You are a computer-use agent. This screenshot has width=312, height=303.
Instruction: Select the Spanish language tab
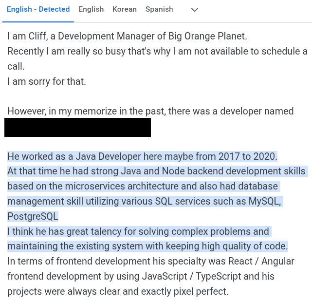pyautogui.click(x=159, y=9)
